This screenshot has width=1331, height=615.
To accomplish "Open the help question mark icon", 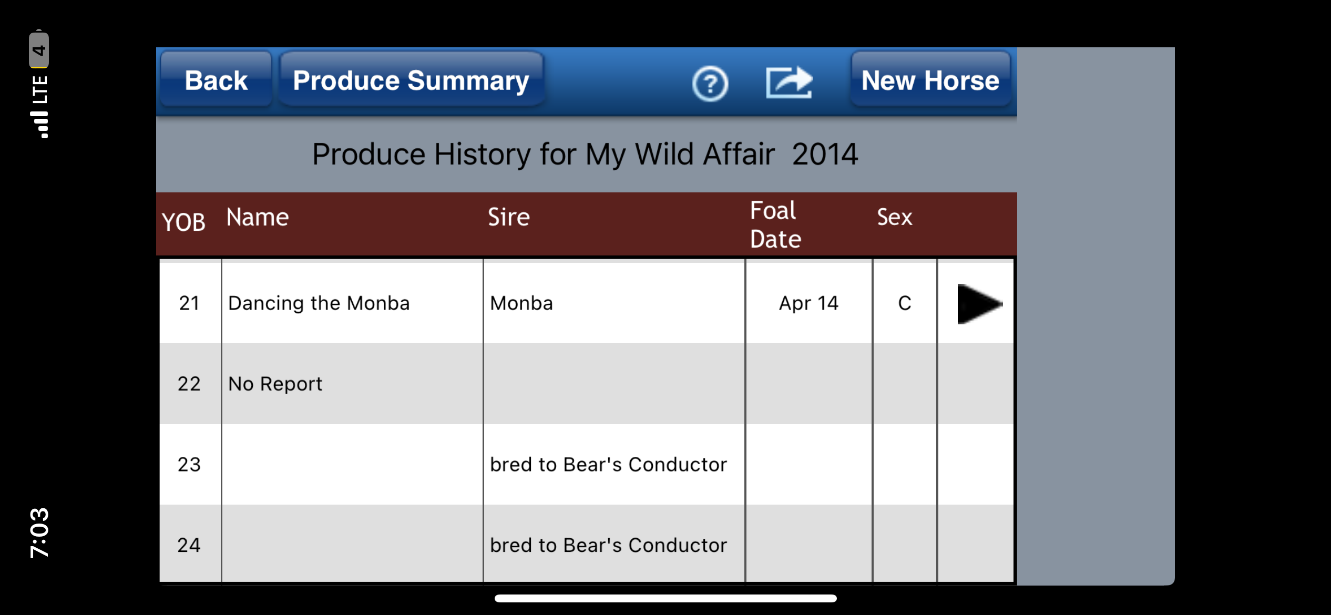I will pos(710,83).
